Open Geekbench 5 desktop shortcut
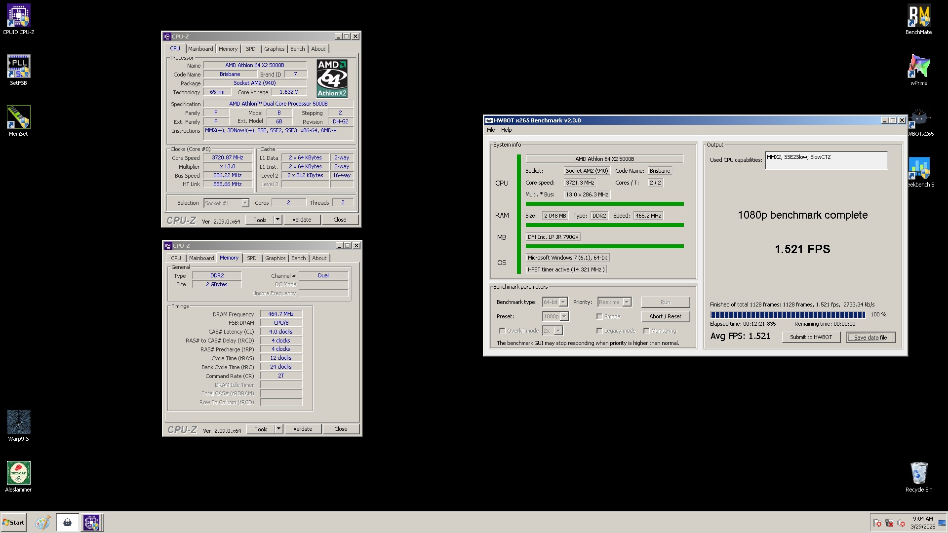The height and width of the screenshot is (533, 948). click(921, 172)
